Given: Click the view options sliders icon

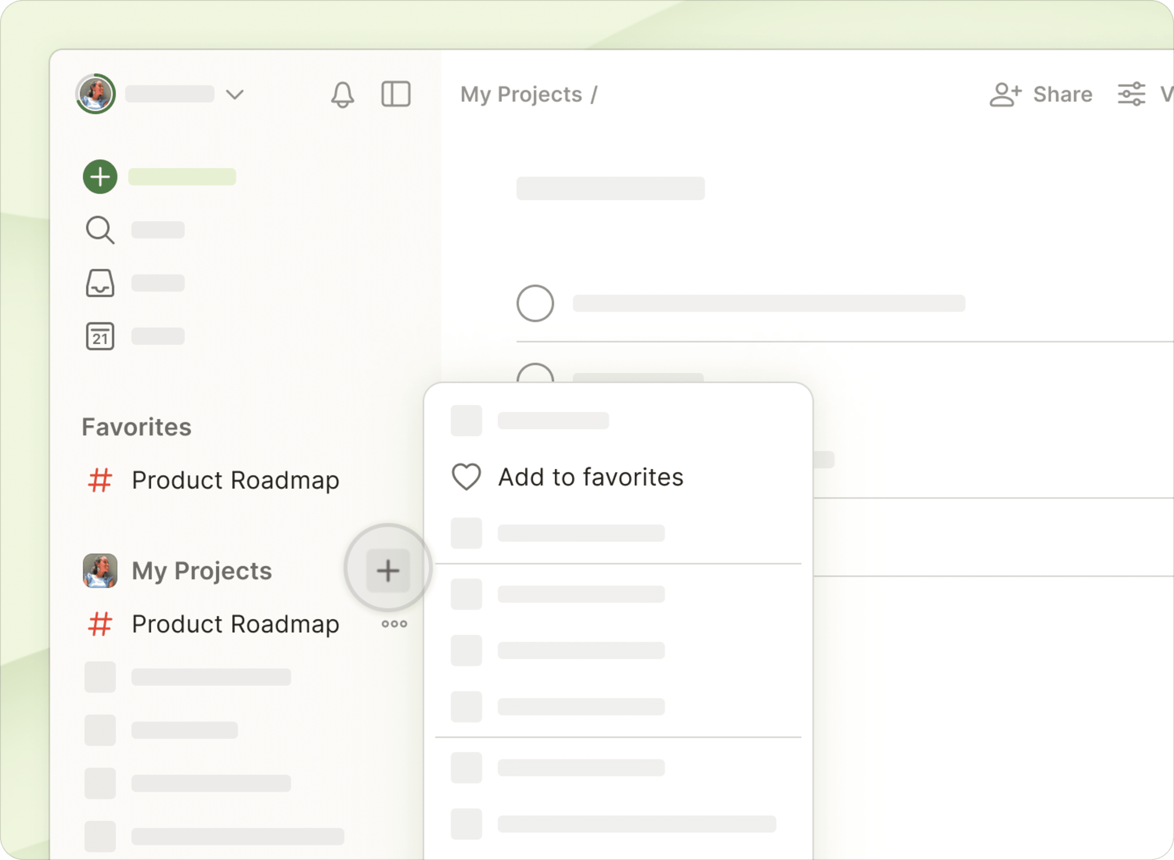Looking at the screenshot, I should click(x=1131, y=94).
